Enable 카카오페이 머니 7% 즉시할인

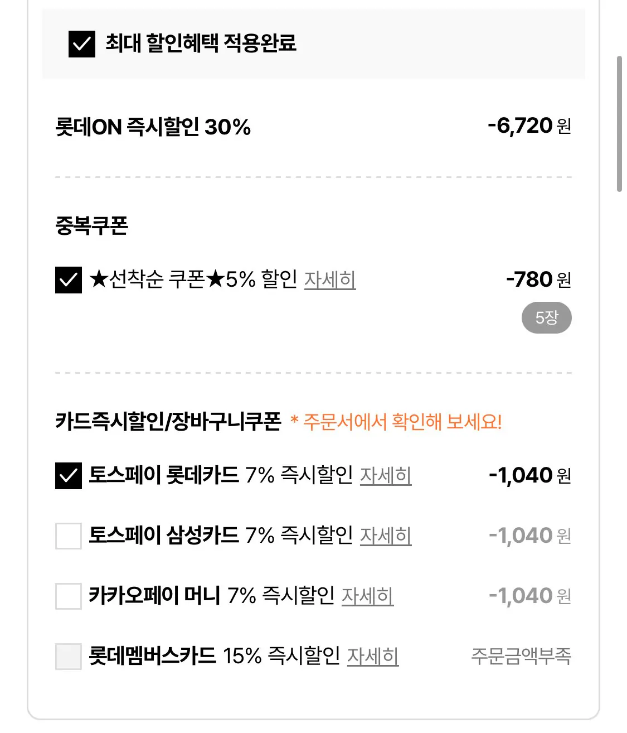tap(67, 596)
